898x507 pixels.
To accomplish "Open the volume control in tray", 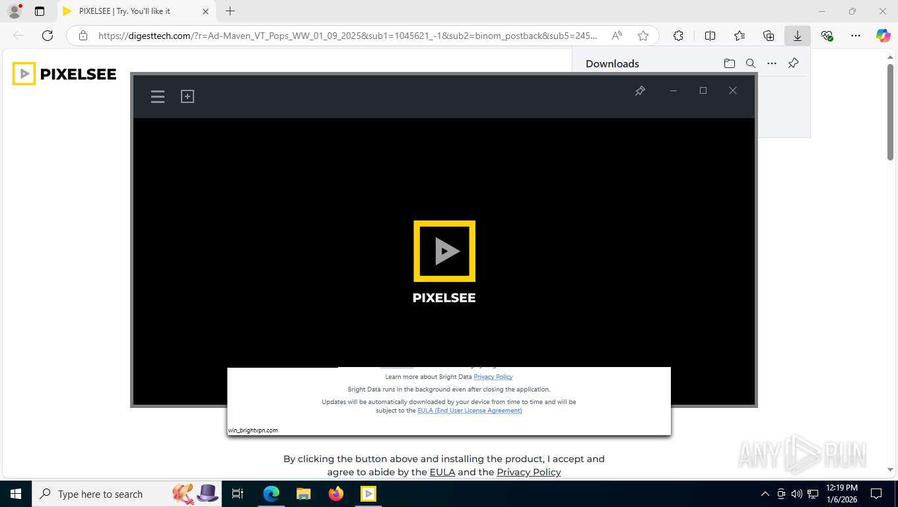I will coord(797,494).
